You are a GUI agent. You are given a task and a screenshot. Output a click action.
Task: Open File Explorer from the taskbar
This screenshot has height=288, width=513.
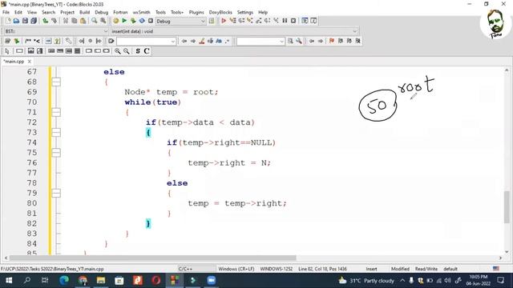coord(101,281)
